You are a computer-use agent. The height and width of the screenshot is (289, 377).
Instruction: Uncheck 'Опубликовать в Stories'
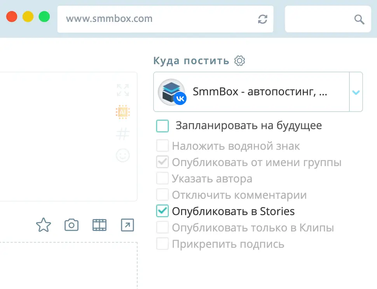[x=162, y=211]
